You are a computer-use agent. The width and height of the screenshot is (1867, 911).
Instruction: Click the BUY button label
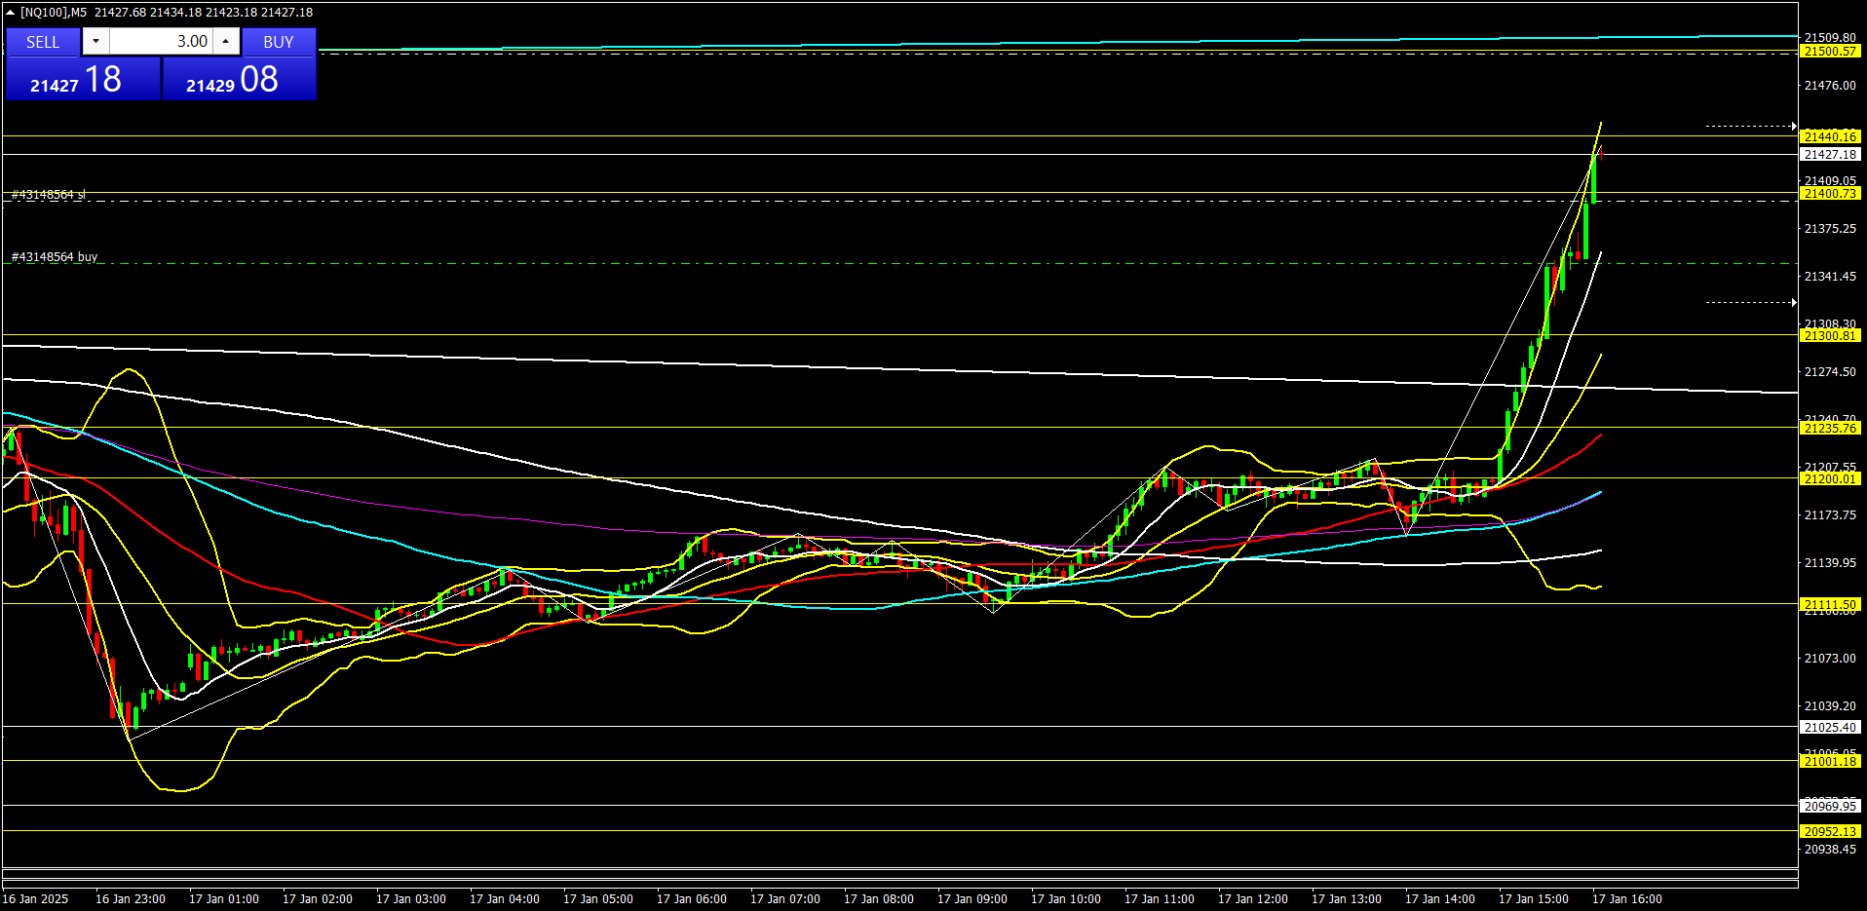tap(279, 42)
